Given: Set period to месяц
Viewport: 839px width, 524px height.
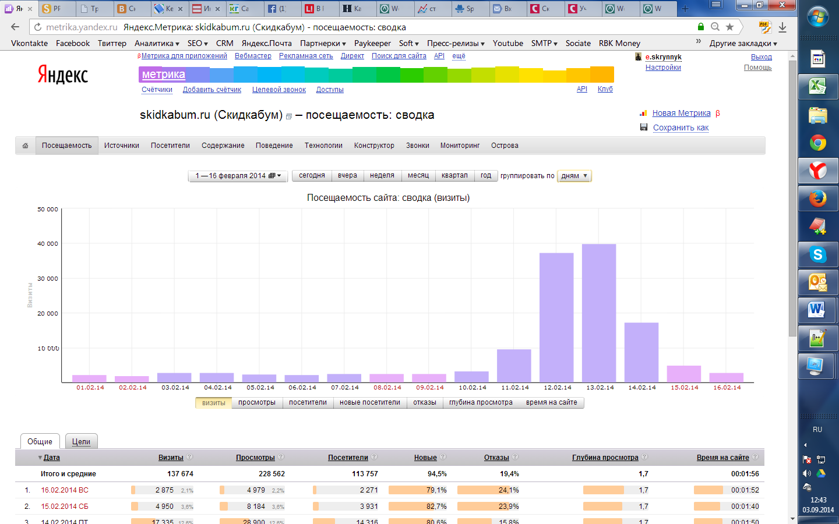Looking at the screenshot, I should tap(418, 175).
